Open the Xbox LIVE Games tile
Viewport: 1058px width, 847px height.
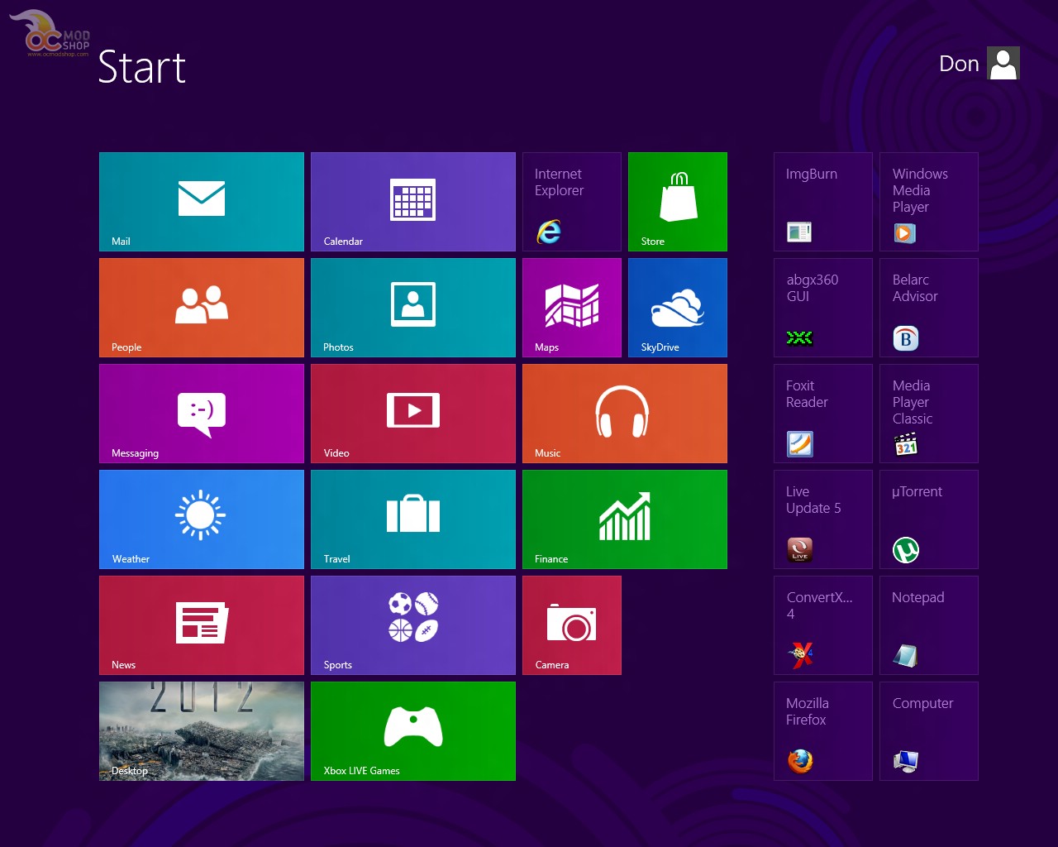[413, 731]
